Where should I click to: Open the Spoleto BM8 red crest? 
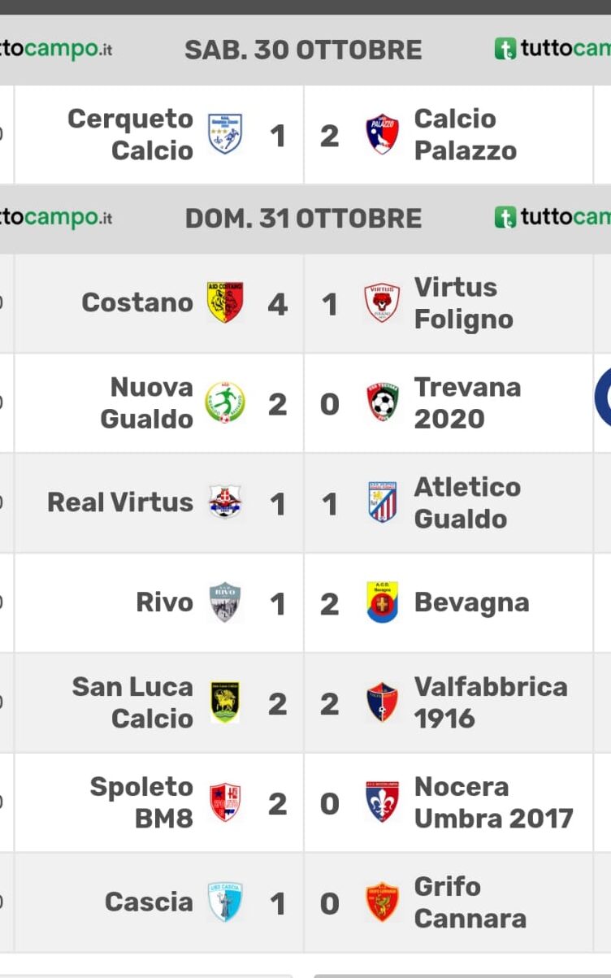pyautogui.click(x=225, y=802)
